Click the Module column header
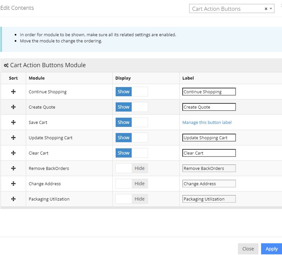 coord(37,78)
